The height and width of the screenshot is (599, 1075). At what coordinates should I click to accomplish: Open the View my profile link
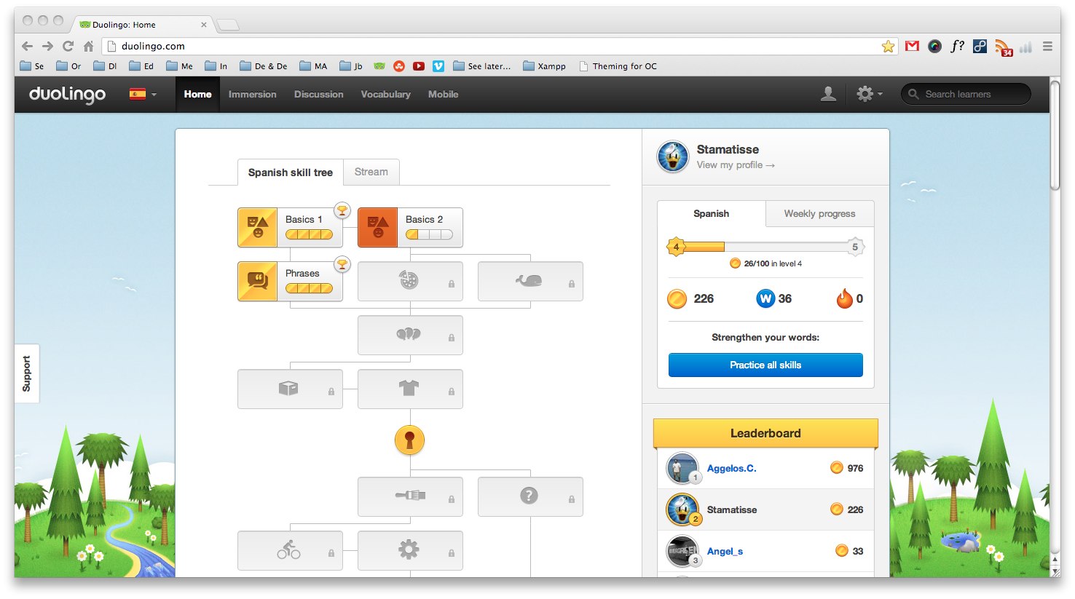(x=735, y=165)
